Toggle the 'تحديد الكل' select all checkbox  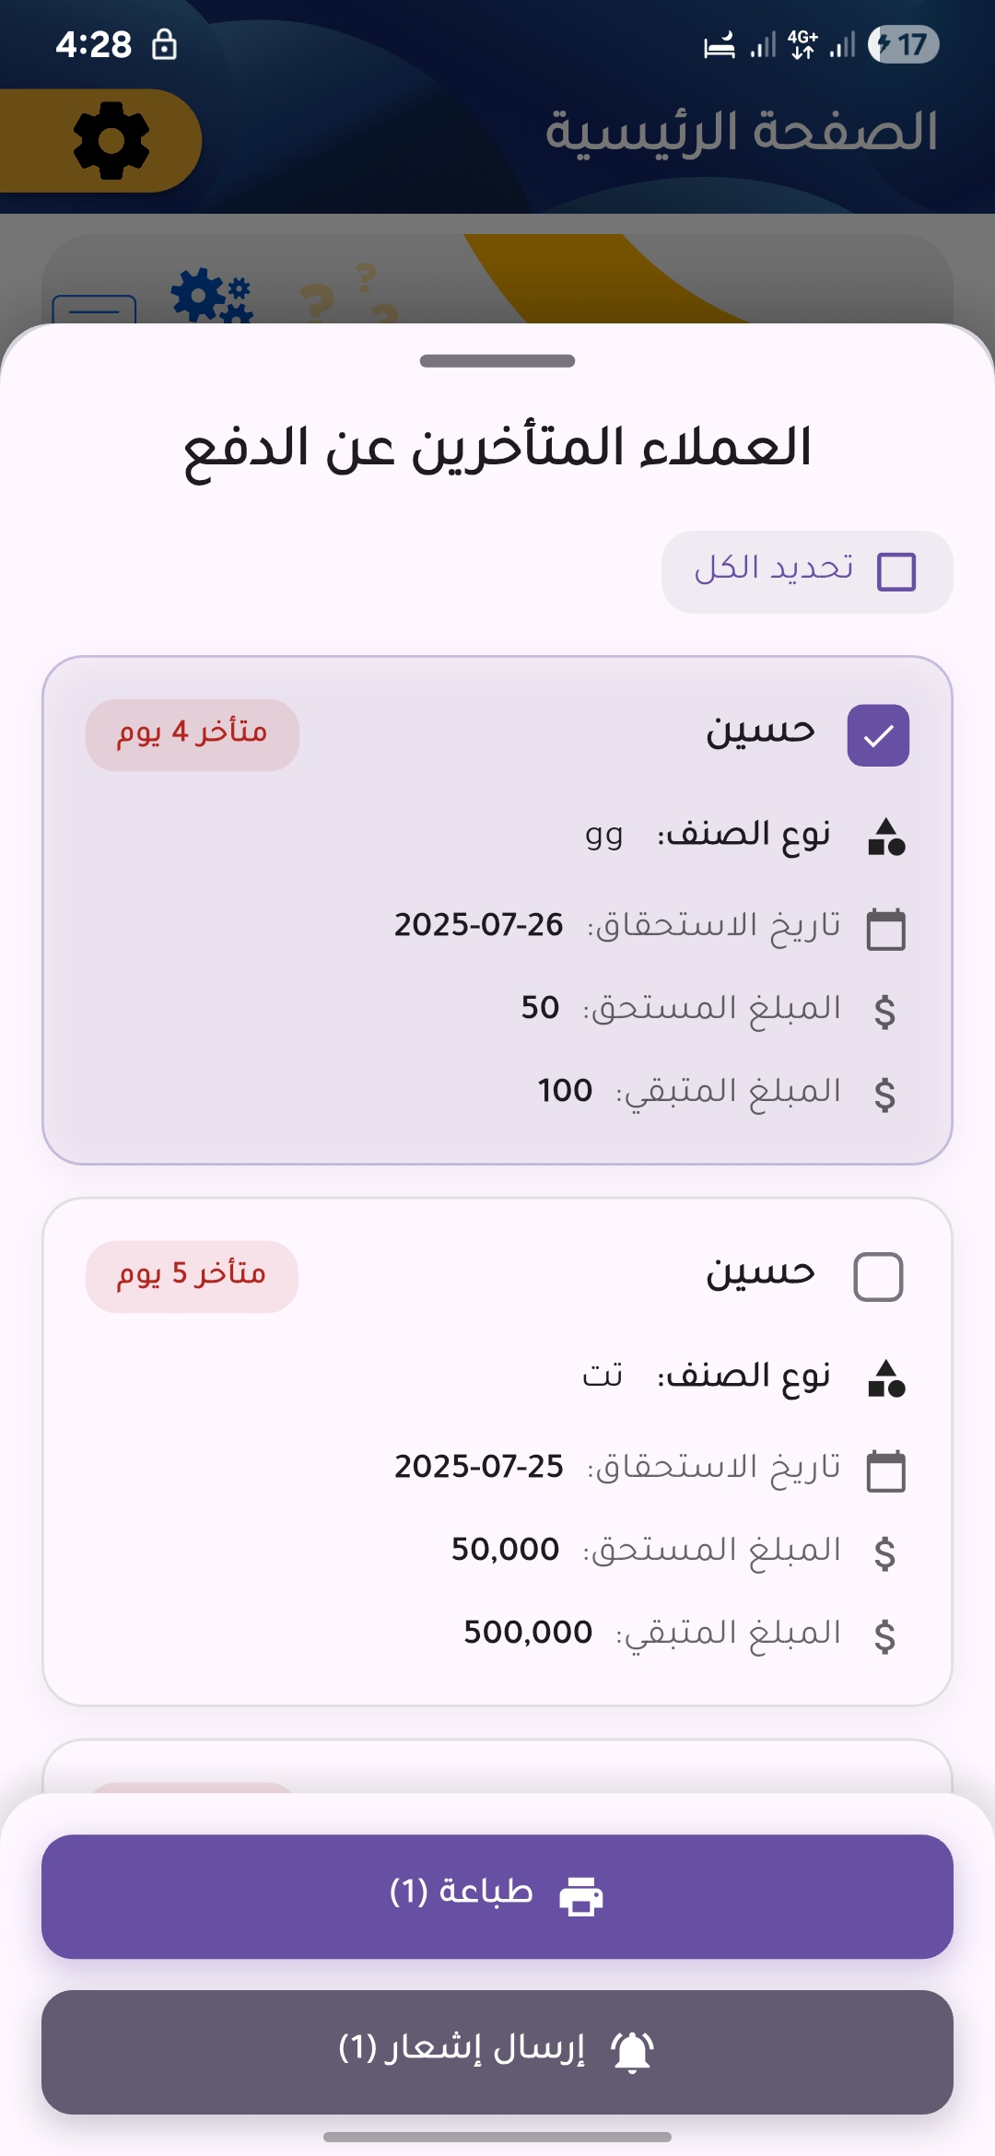[x=896, y=571]
